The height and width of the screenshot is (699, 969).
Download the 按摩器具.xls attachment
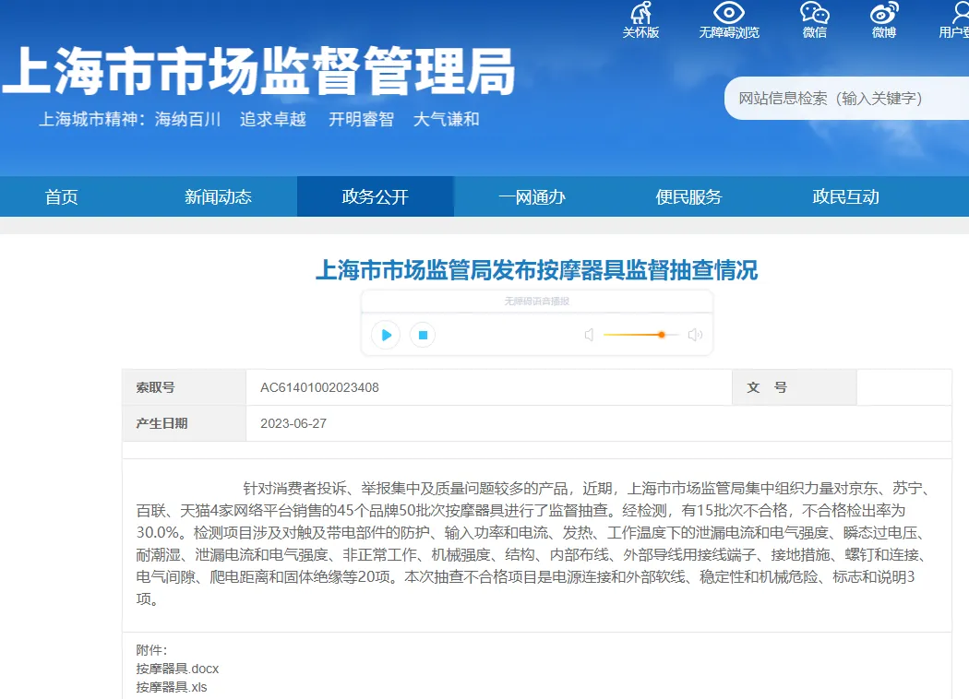pos(172,687)
